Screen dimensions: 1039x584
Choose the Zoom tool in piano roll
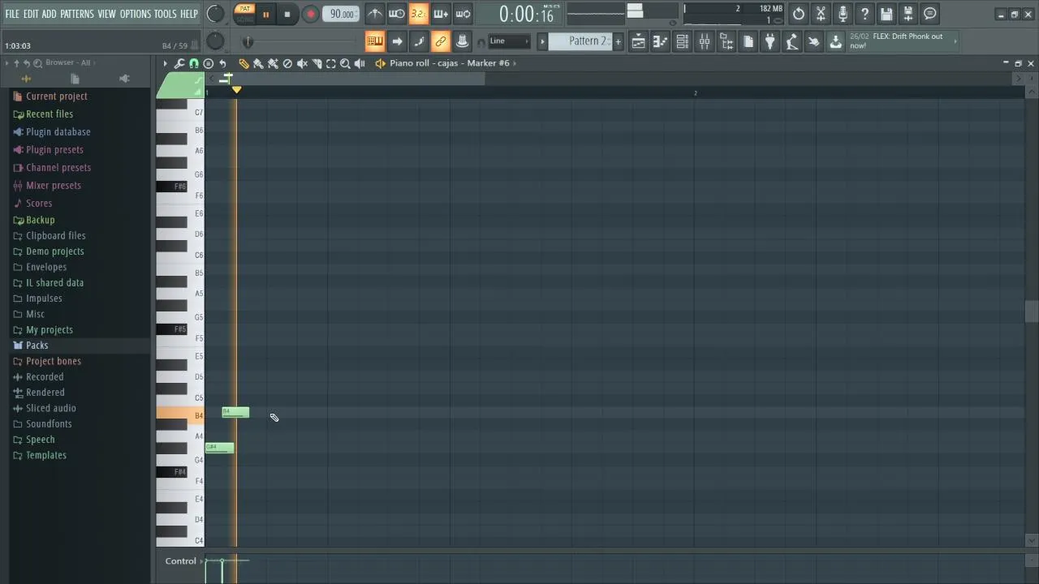pyautogui.click(x=345, y=63)
